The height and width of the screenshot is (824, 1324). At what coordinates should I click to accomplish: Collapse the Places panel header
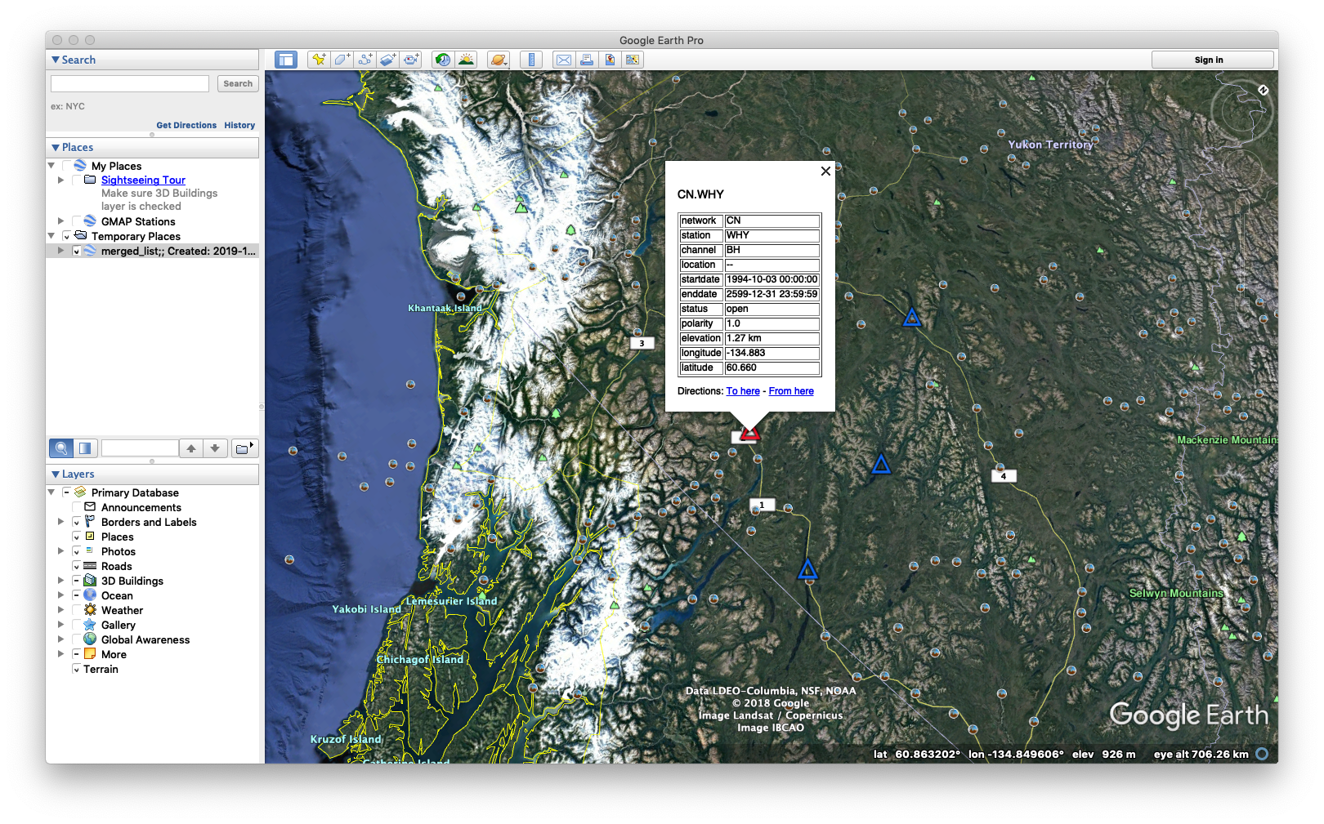(x=55, y=147)
